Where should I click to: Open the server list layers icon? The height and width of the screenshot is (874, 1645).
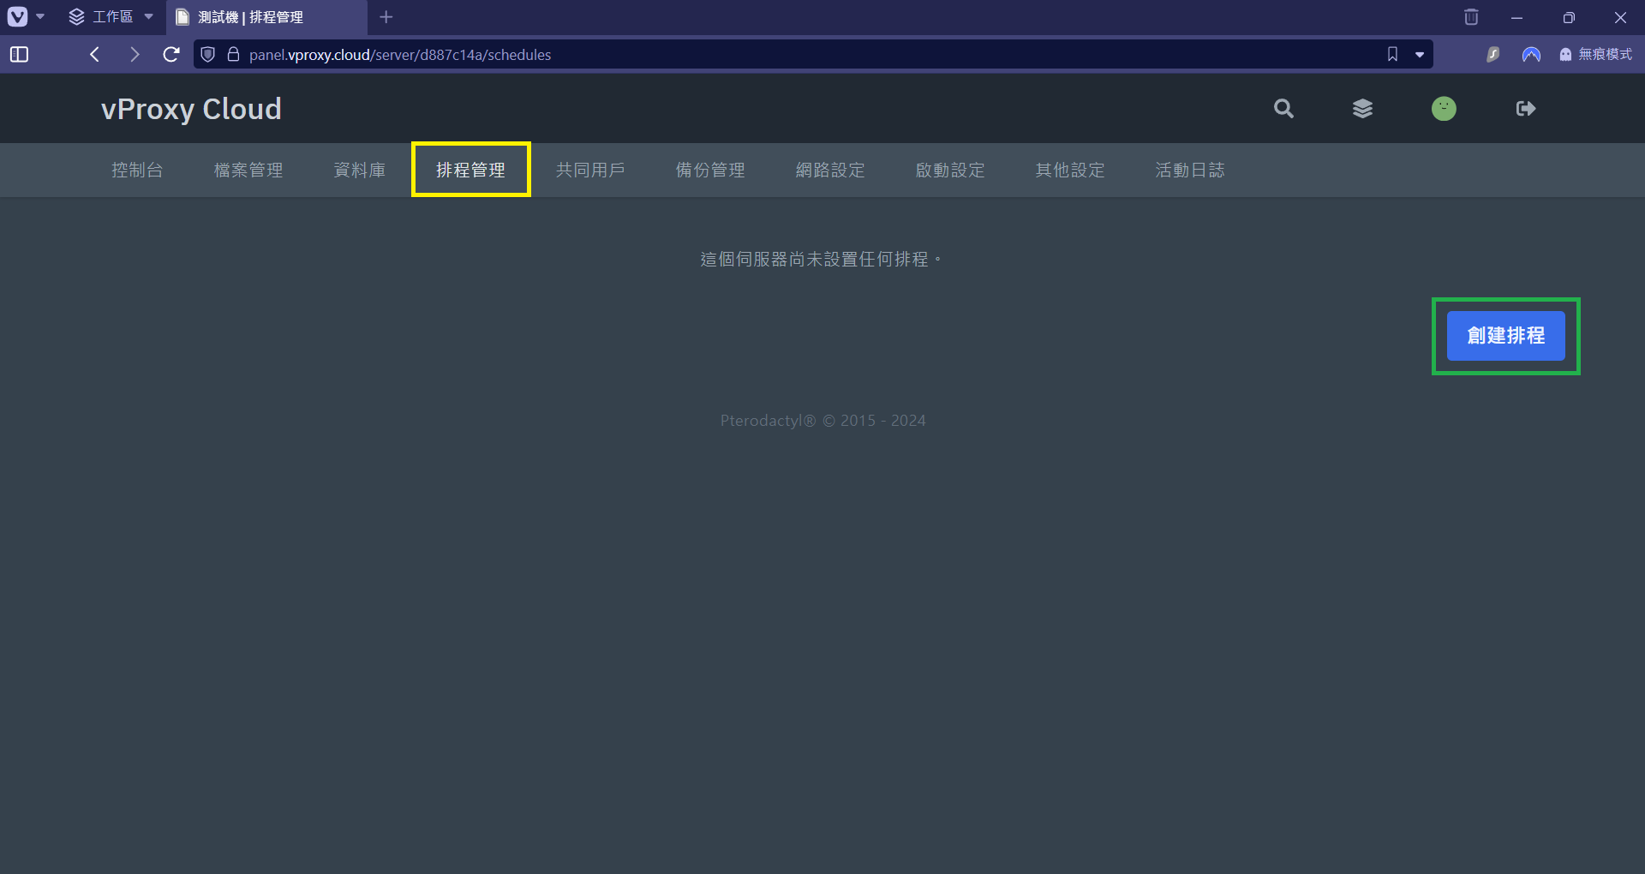tap(1362, 109)
